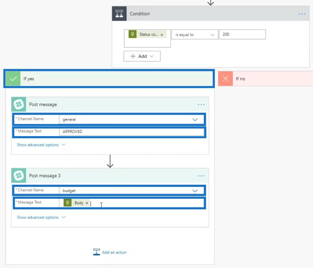Open the Post message 3 ellipsis menu
313x268 pixels.
coord(201,176)
